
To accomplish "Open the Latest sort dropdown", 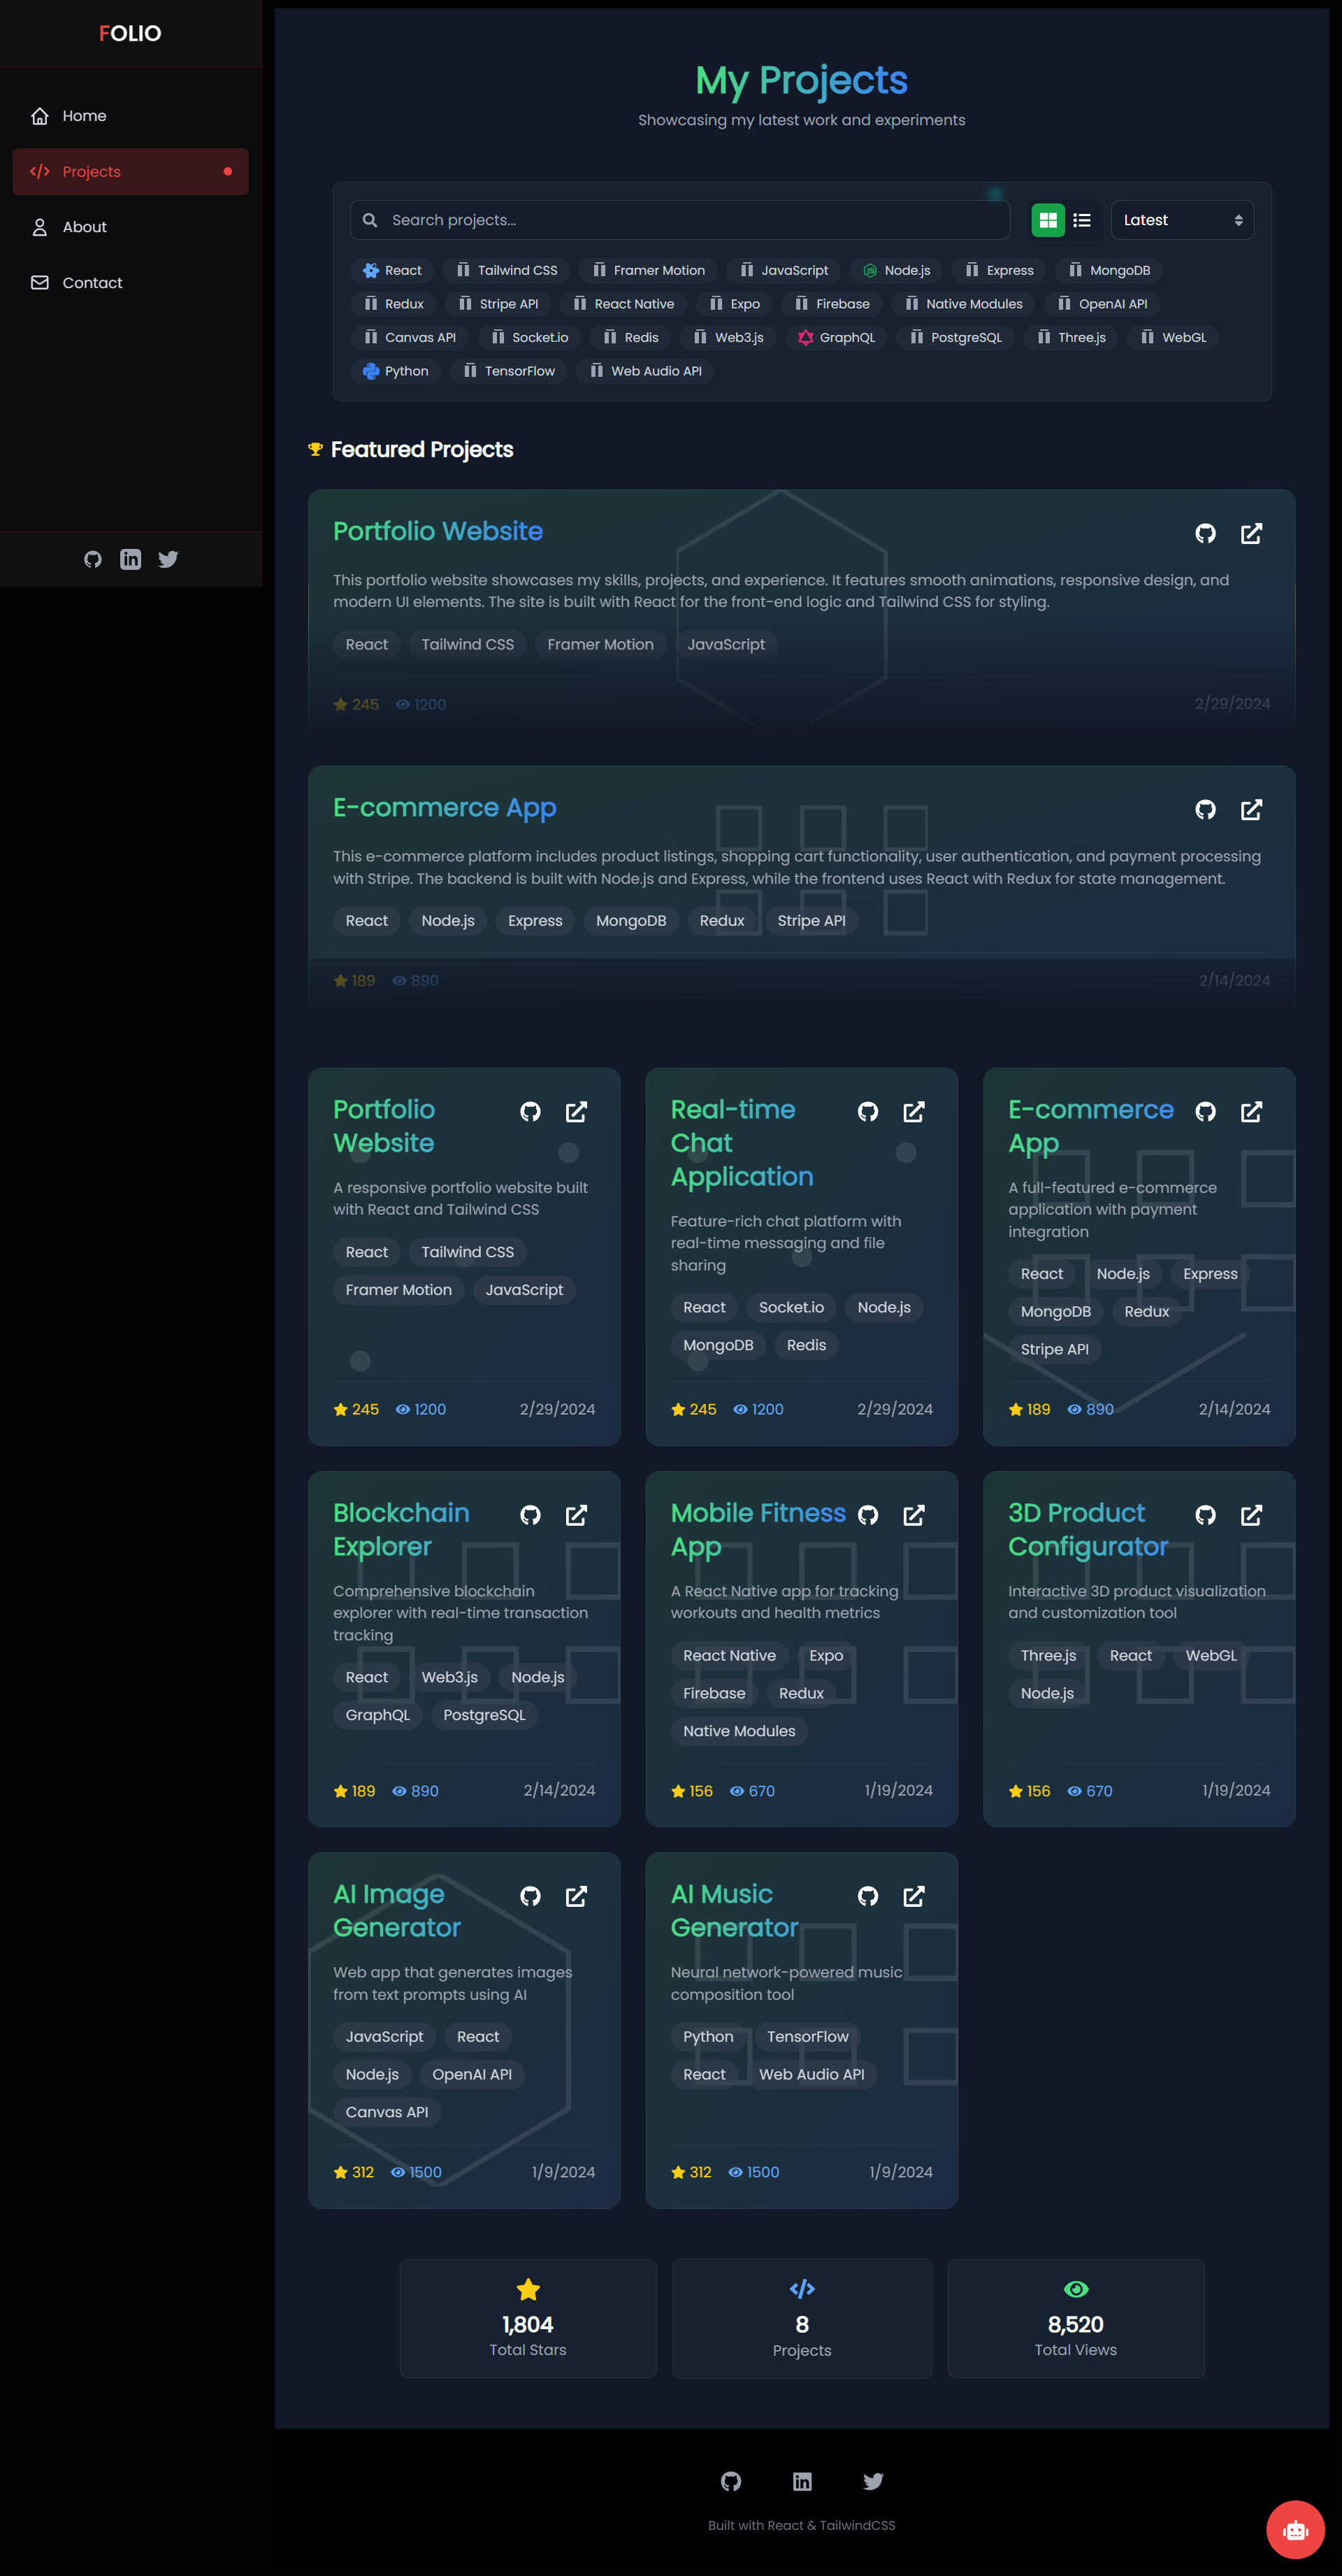I will coord(1181,220).
